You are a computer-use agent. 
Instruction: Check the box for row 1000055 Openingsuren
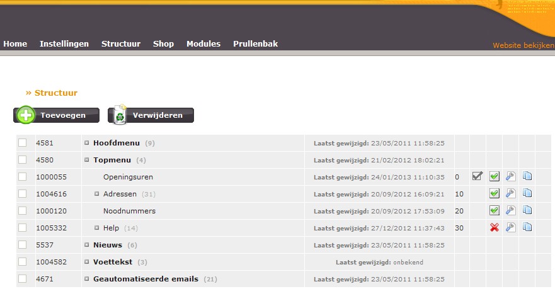(22, 176)
